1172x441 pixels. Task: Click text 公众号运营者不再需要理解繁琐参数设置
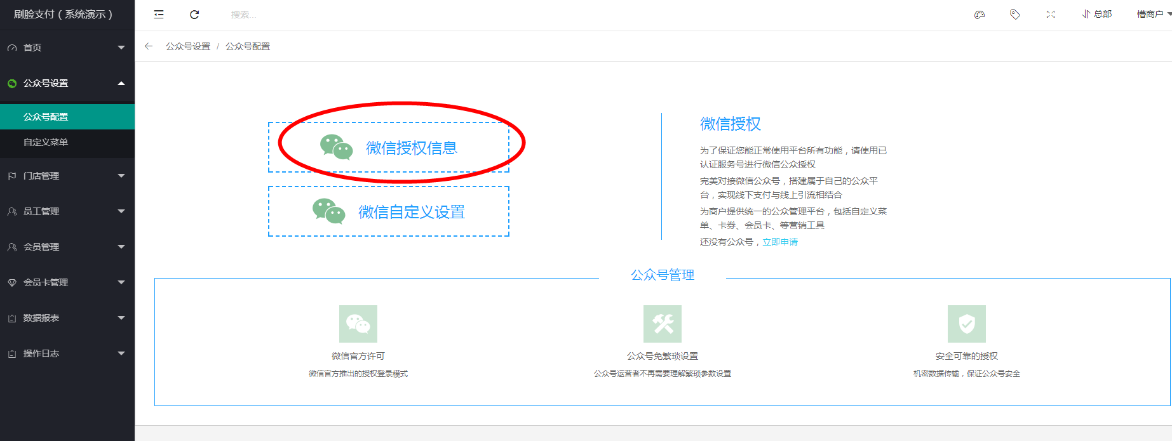(663, 374)
